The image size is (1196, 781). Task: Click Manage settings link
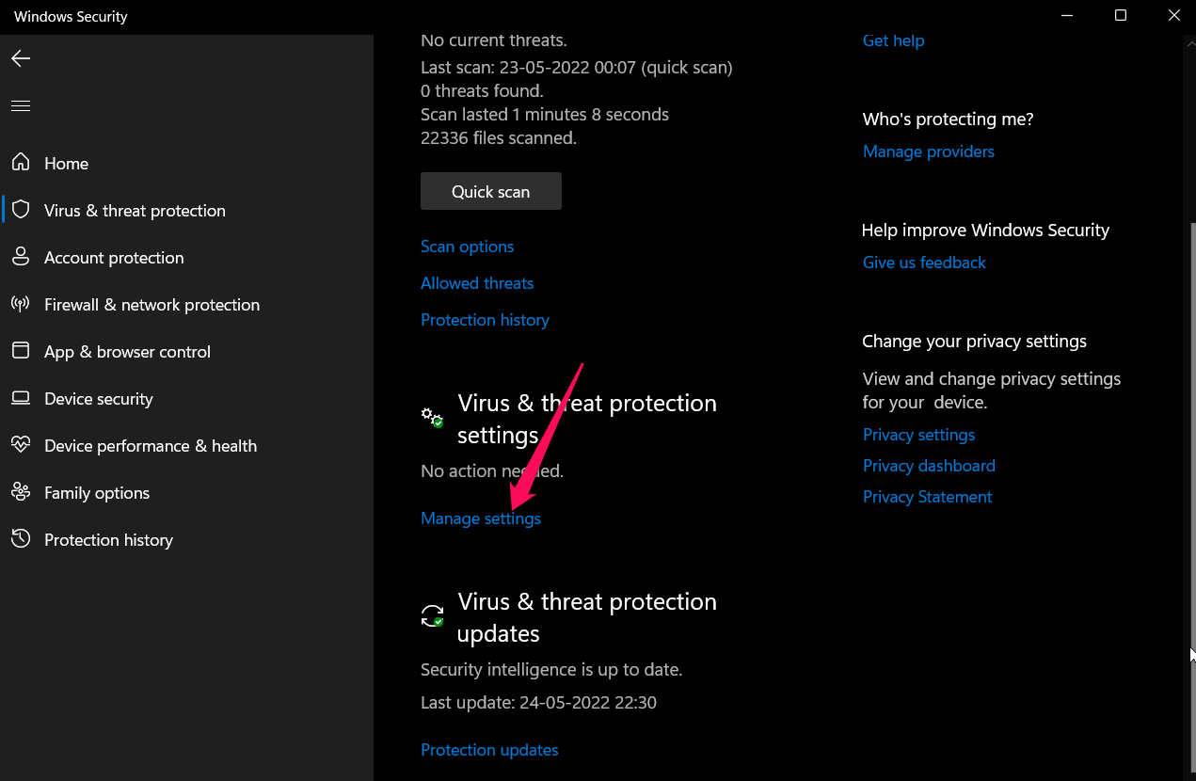pyautogui.click(x=481, y=518)
